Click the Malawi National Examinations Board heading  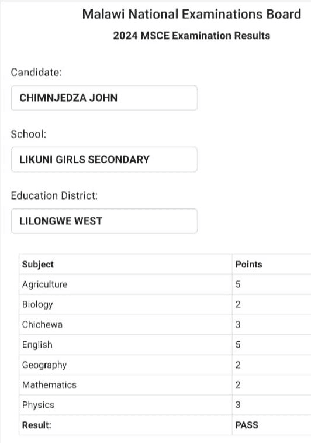pyautogui.click(x=192, y=14)
